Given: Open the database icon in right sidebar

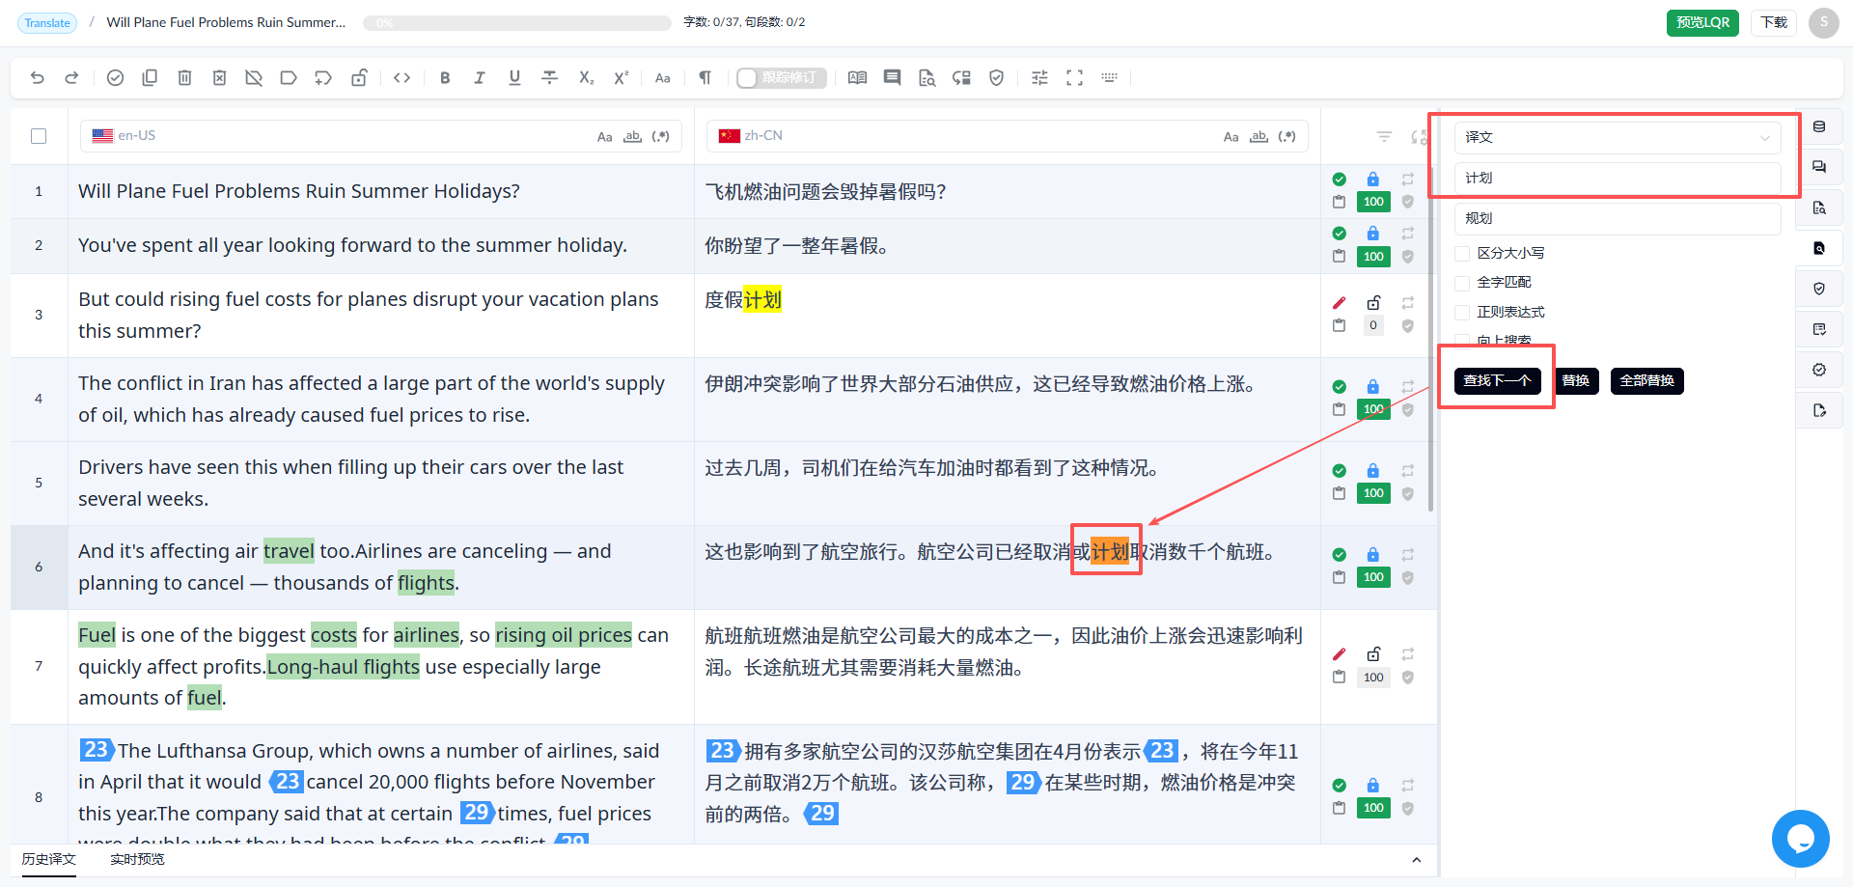Looking at the screenshot, I should (x=1819, y=126).
